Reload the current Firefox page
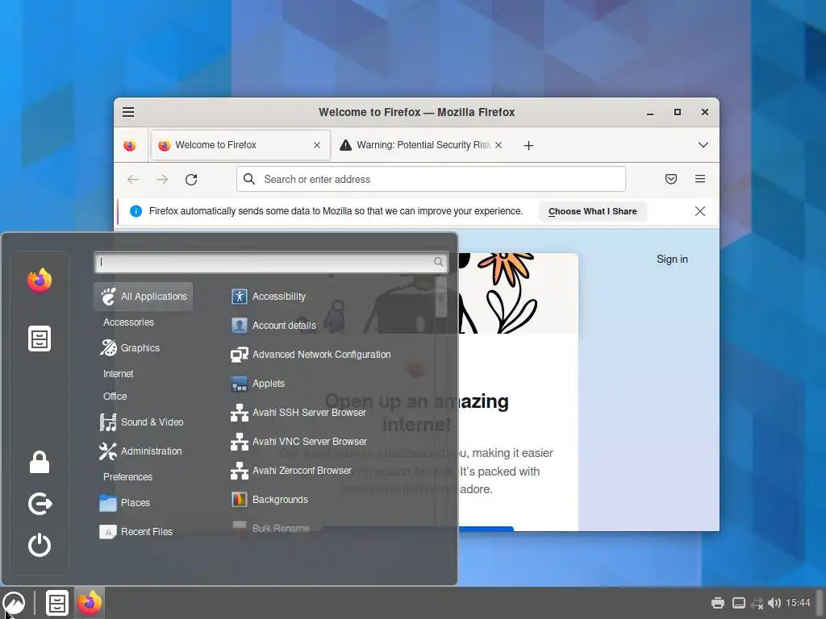This screenshot has width=826, height=619. 191,180
